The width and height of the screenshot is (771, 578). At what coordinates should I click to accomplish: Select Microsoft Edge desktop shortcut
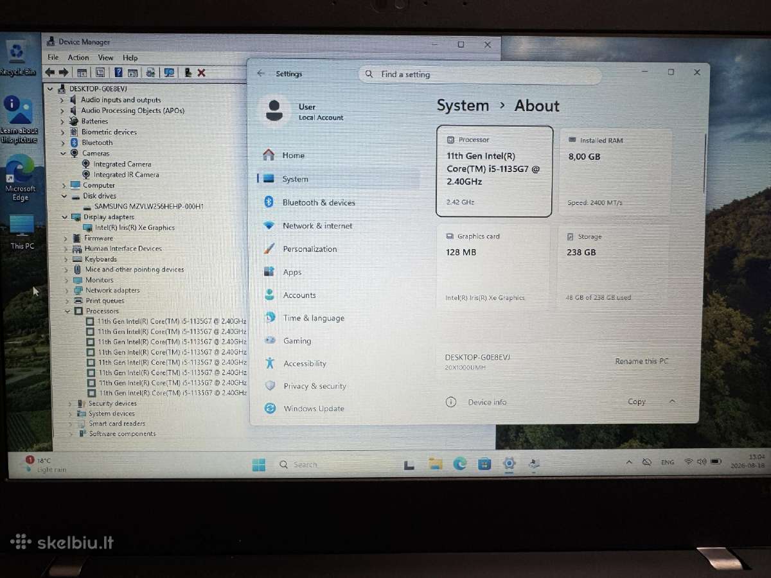pyautogui.click(x=20, y=178)
